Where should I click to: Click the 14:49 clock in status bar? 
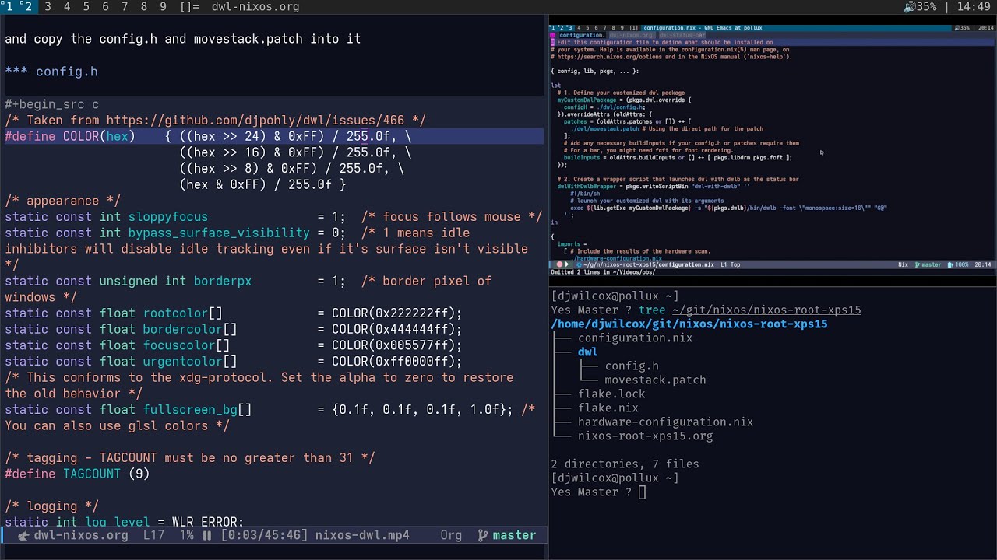point(974,6)
